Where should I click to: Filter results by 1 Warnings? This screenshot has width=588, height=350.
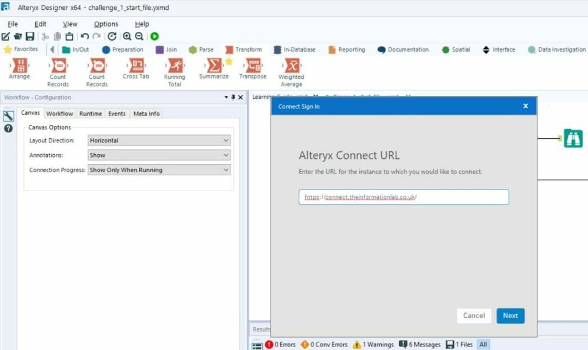(x=373, y=344)
